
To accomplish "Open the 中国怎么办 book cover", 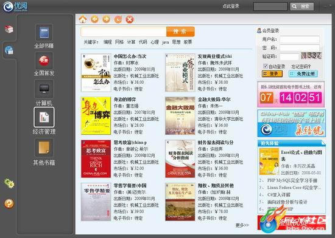I will coord(96,73).
